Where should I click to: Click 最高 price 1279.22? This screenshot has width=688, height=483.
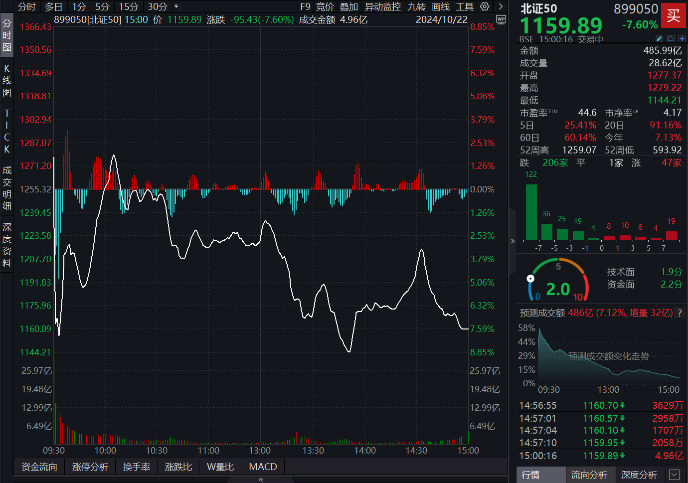(665, 88)
